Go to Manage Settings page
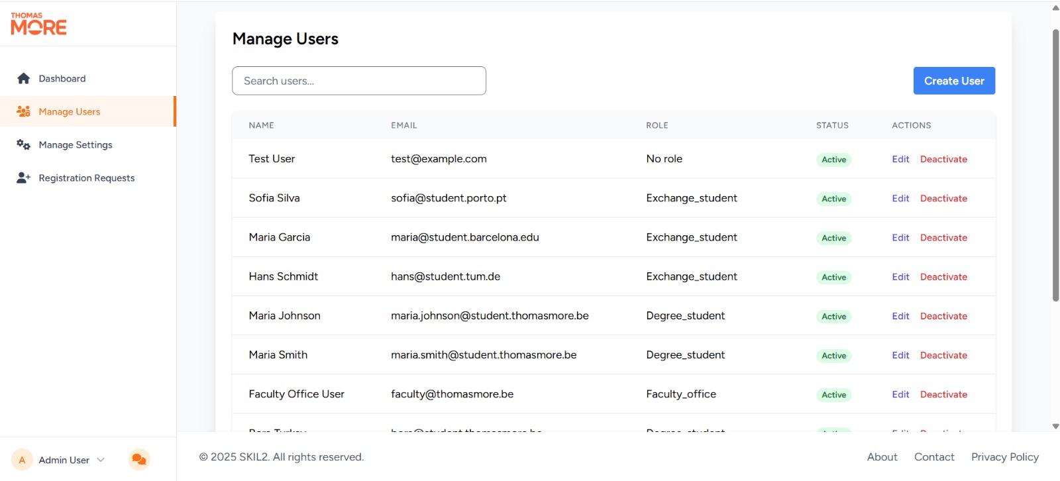The image size is (1060, 481). [87, 144]
